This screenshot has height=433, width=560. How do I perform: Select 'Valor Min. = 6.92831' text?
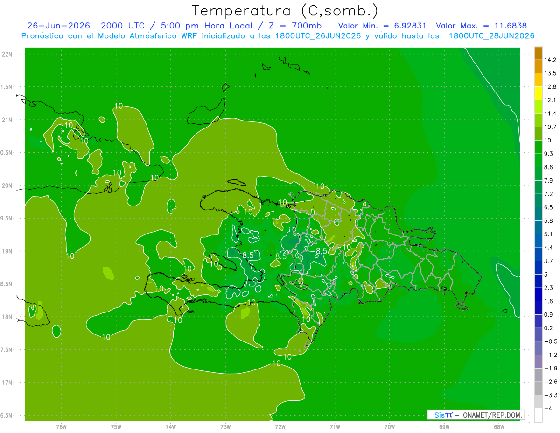pyautogui.click(x=382, y=26)
